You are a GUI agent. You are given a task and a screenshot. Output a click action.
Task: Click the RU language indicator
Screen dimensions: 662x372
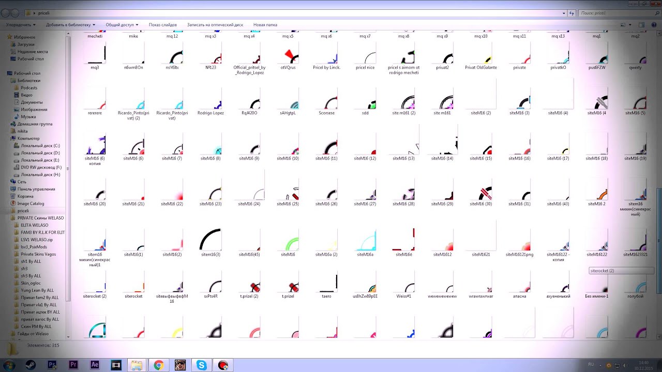point(591,364)
